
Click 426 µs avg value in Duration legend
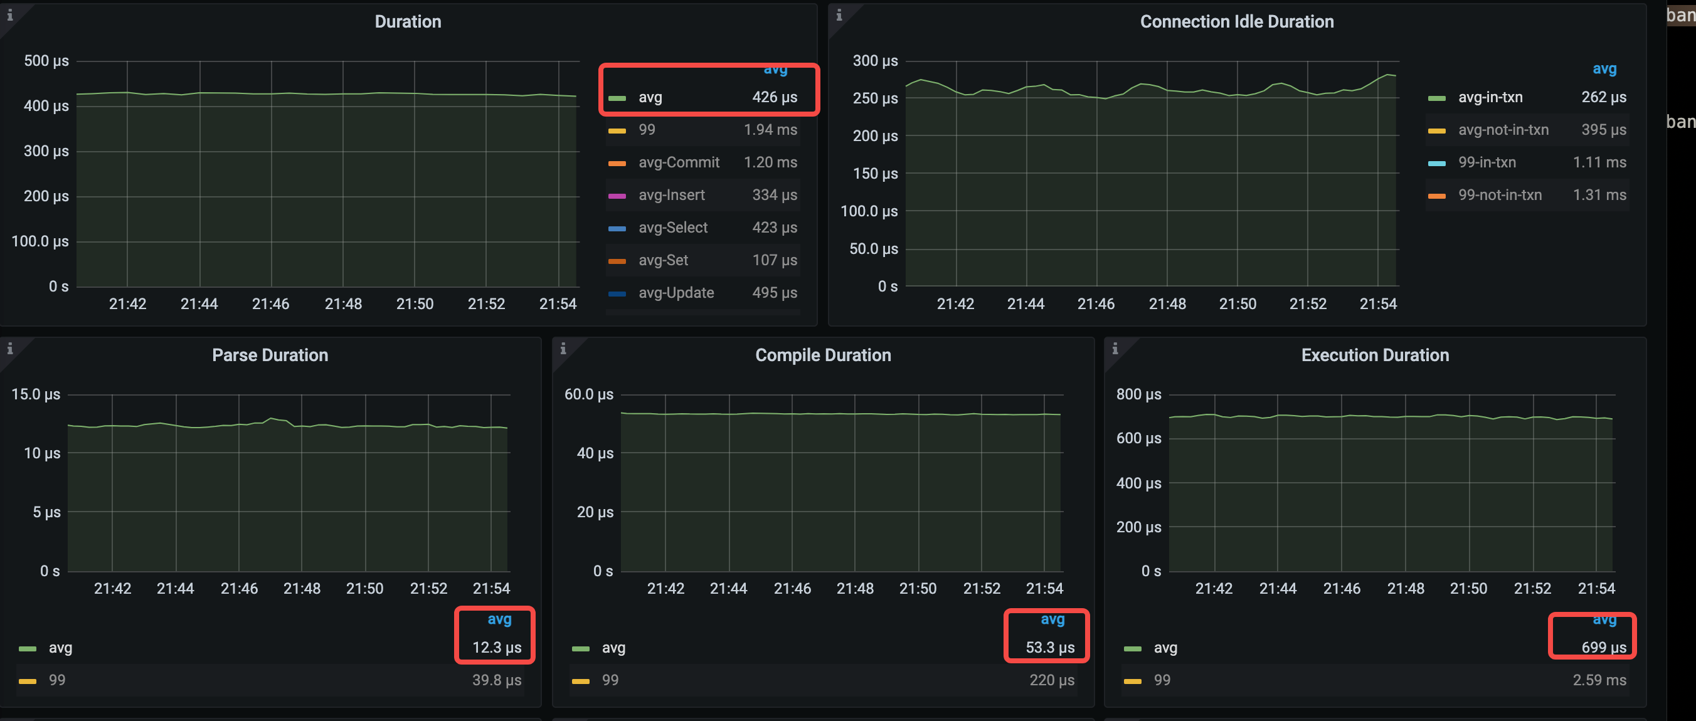pos(774,97)
